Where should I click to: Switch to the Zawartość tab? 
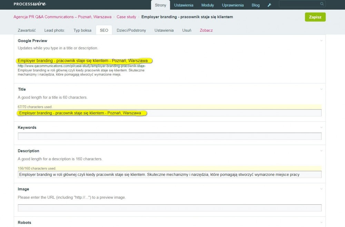[27, 30]
